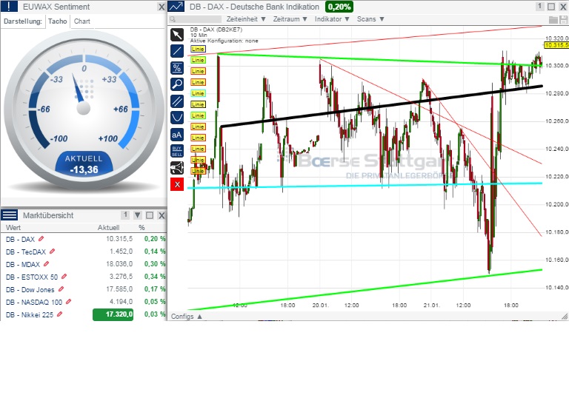
Task: Sort by the Aktuell column header
Action: coord(108,228)
